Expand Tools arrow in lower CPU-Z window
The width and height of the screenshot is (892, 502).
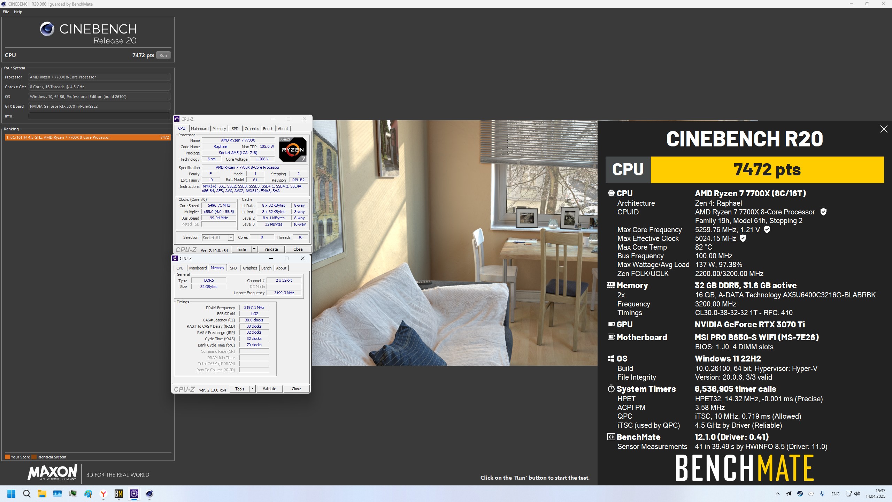(x=252, y=389)
